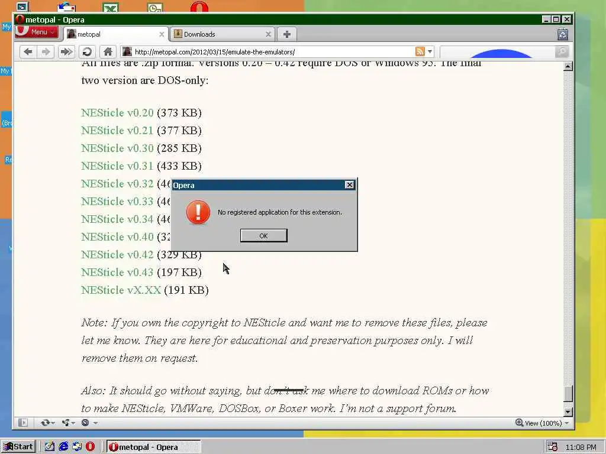
Task: Reload the page with the Reload button
Action: pyautogui.click(x=88, y=52)
